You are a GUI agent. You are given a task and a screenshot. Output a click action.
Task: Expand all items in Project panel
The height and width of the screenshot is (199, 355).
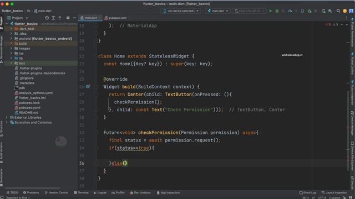point(53,18)
